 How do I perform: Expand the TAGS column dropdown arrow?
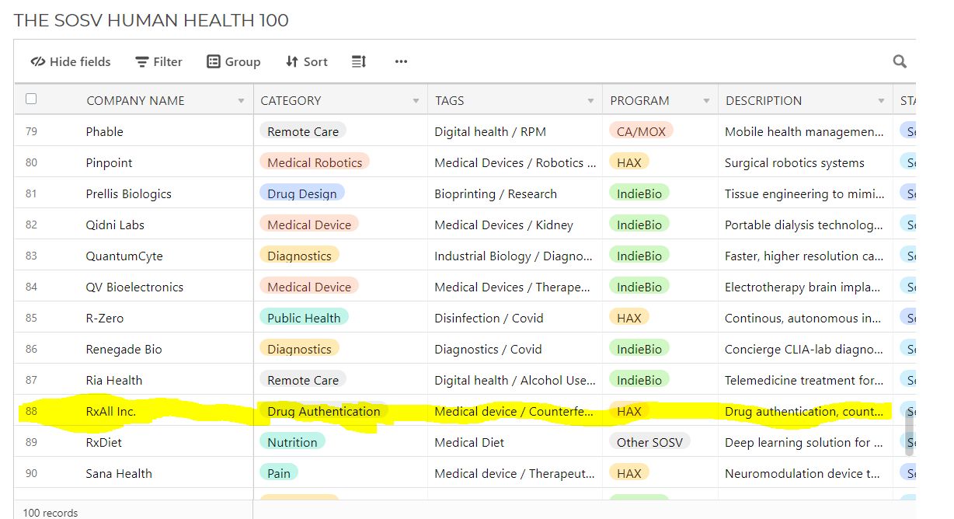[590, 101]
